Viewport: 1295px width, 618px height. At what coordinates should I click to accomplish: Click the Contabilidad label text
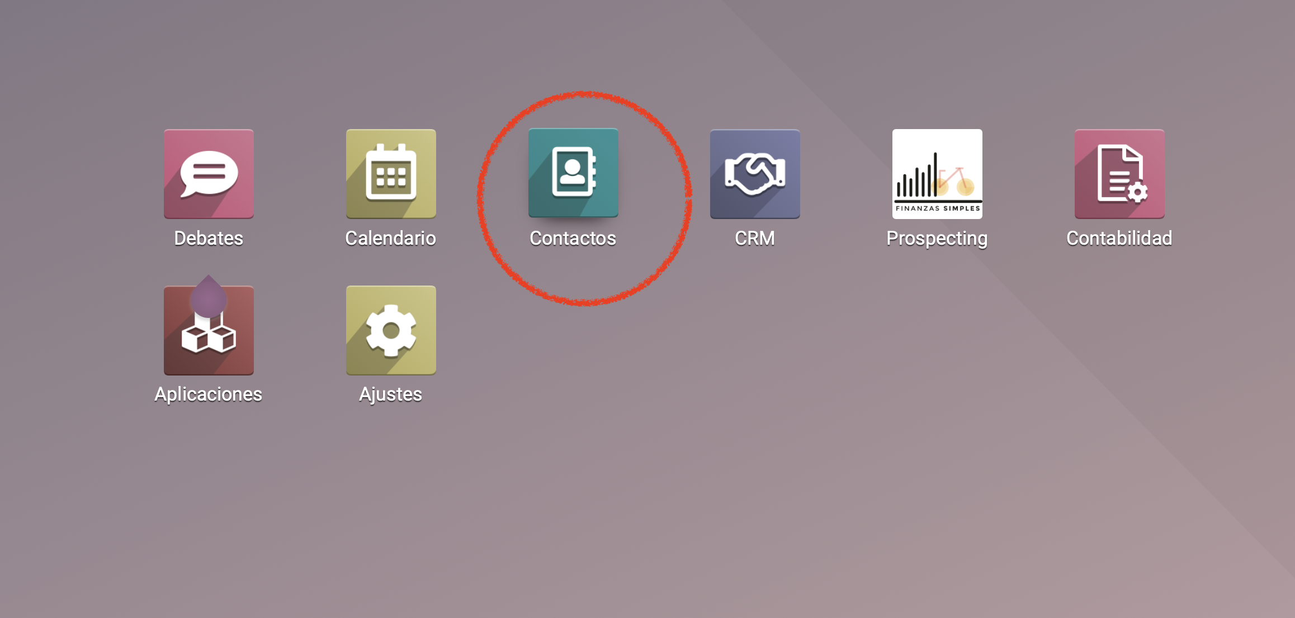(x=1119, y=239)
